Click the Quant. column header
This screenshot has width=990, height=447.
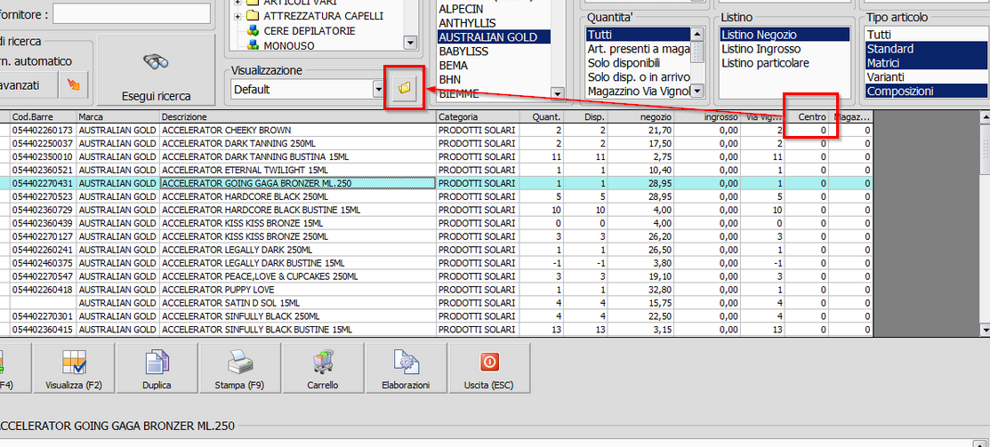pos(542,116)
